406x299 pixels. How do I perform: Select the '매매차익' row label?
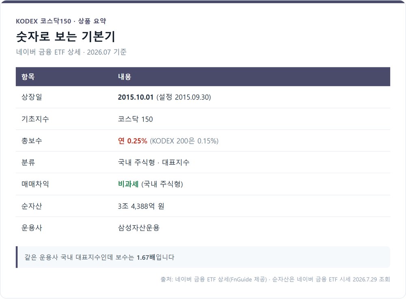(x=35, y=184)
